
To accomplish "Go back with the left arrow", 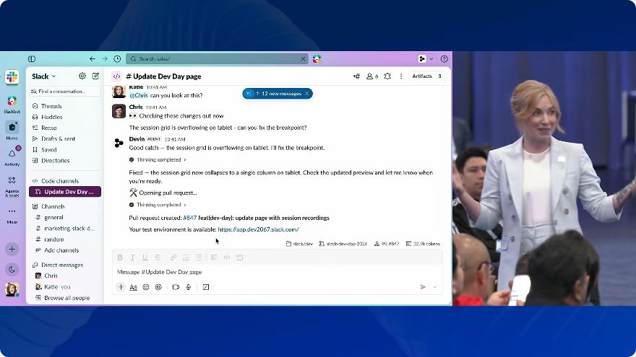I will (93, 58).
